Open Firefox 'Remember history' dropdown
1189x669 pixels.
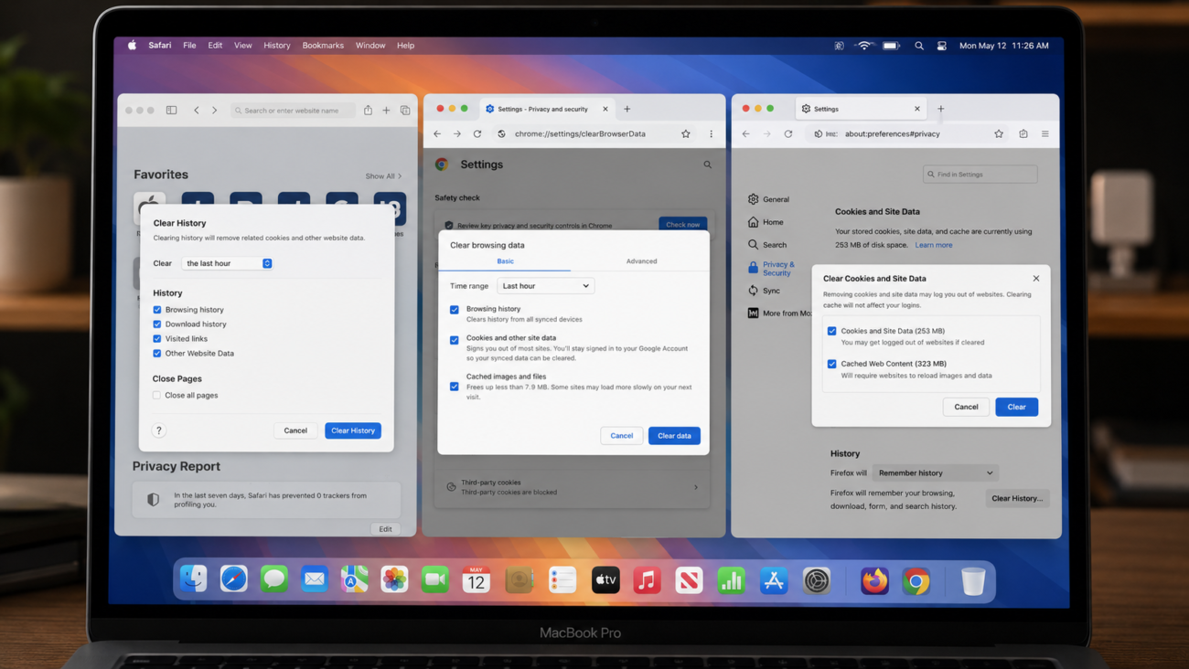tap(936, 473)
